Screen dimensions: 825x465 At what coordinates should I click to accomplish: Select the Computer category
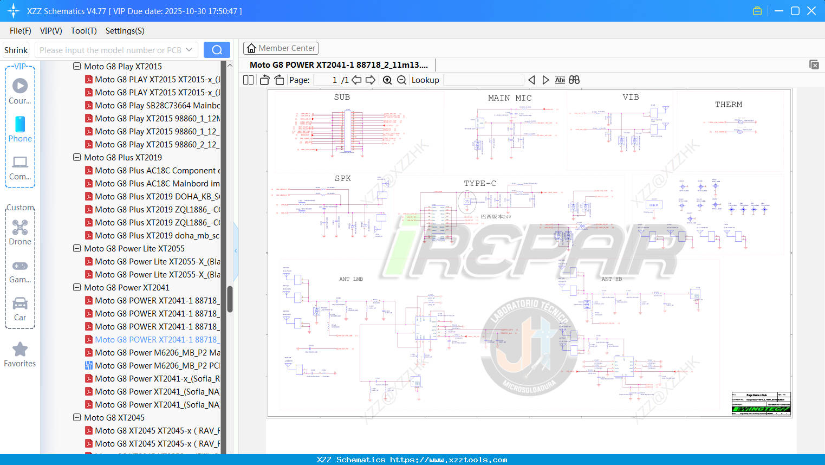pyautogui.click(x=20, y=168)
